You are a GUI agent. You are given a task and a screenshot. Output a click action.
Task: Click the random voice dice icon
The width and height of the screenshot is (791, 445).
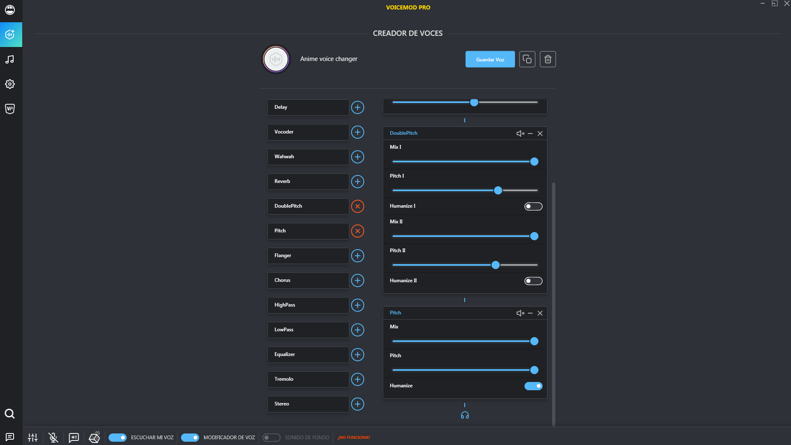(x=94, y=437)
